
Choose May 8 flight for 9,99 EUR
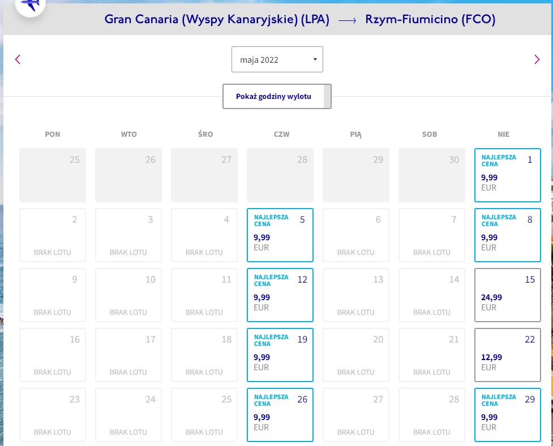tap(508, 235)
